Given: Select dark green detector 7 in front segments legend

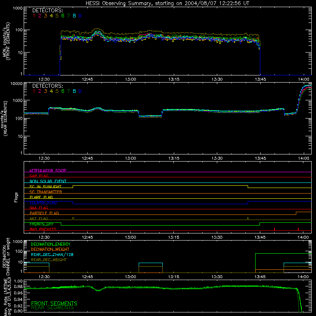Looking at the screenshot, I should point(68,16).
